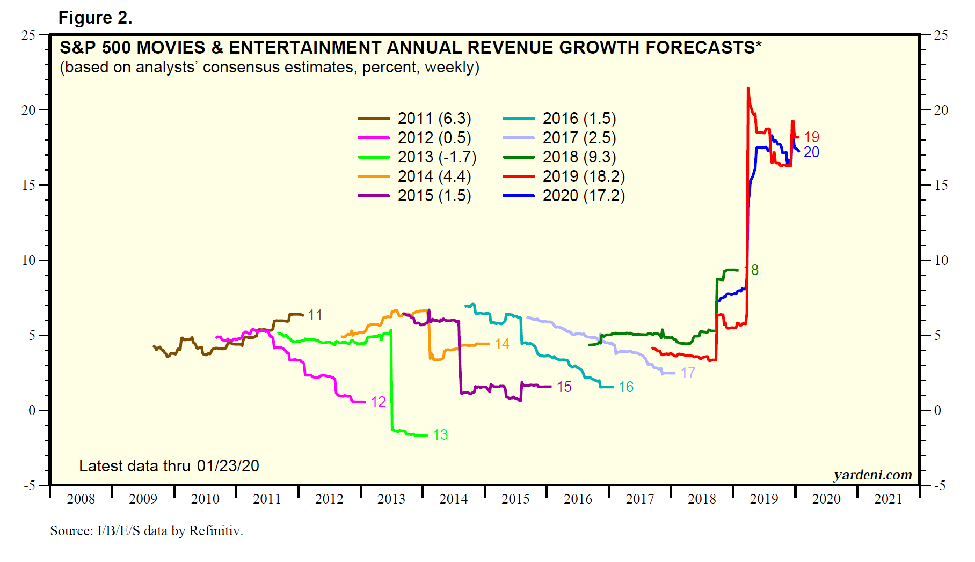Image resolution: width=975 pixels, height=562 pixels.
Task: Click the magenta "12" line-end label
Action: [x=379, y=402]
